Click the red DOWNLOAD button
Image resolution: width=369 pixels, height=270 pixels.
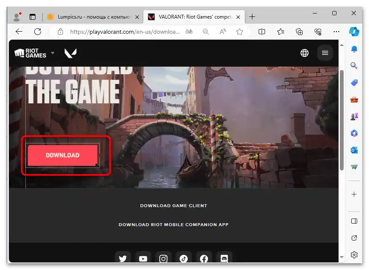(x=63, y=155)
